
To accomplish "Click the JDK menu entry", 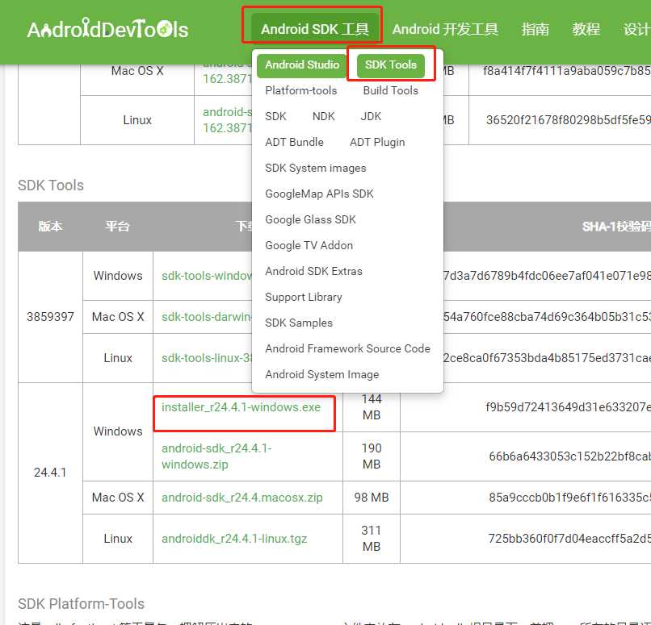I will [371, 116].
